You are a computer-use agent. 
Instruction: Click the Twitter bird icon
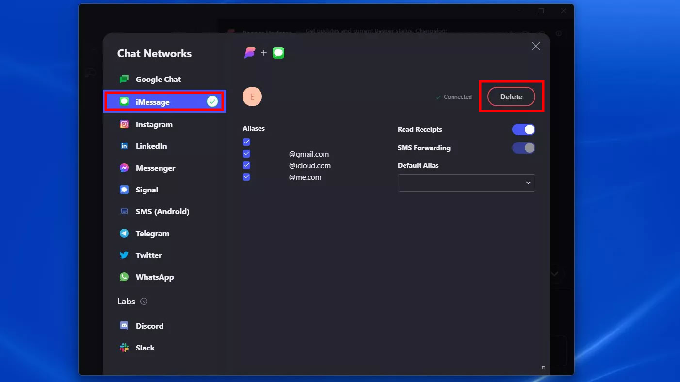pos(124,255)
